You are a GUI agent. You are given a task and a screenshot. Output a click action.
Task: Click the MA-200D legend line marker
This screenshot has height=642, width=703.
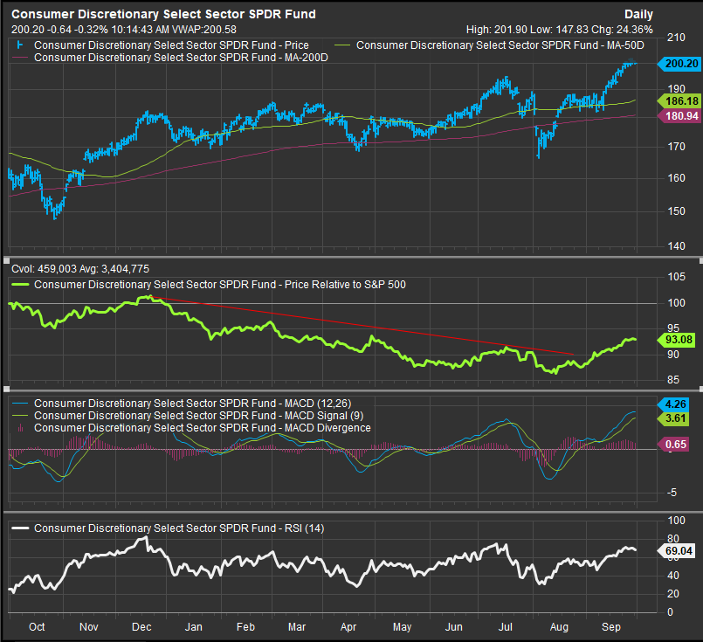pos(20,58)
